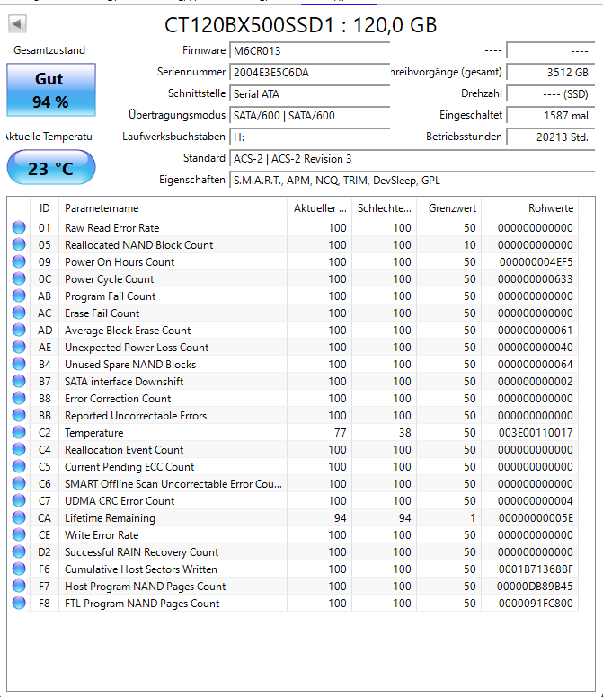Click the text Power On Hours Count
The width and height of the screenshot is (603, 697).
(x=120, y=261)
